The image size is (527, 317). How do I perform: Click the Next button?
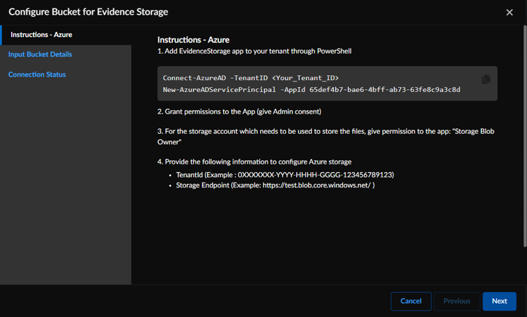tap(499, 301)
